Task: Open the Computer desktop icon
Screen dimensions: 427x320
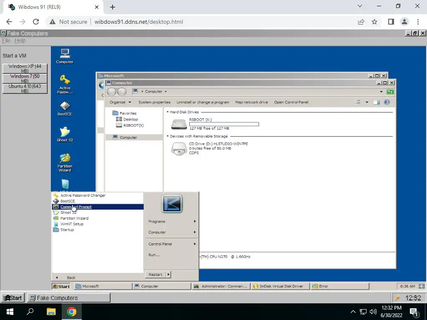Action: coord(65,56)
